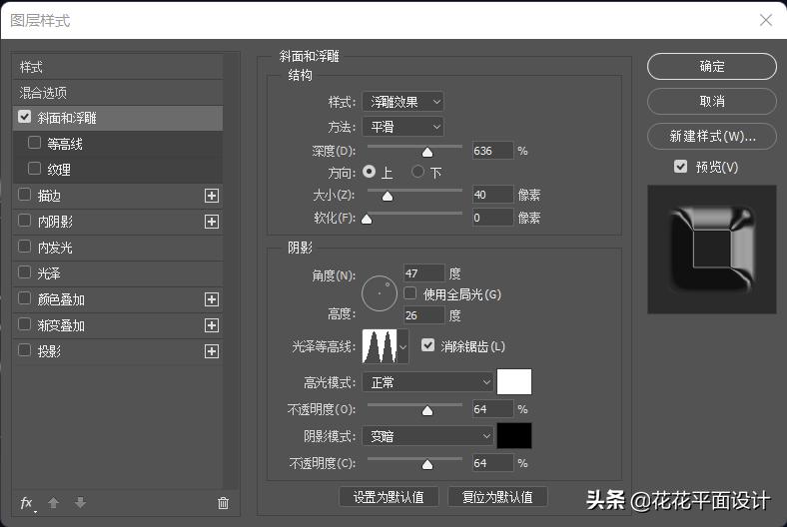Select the 光泽 list entry
The height and width of the screenshot is (527, 787).
click(118, 273)
